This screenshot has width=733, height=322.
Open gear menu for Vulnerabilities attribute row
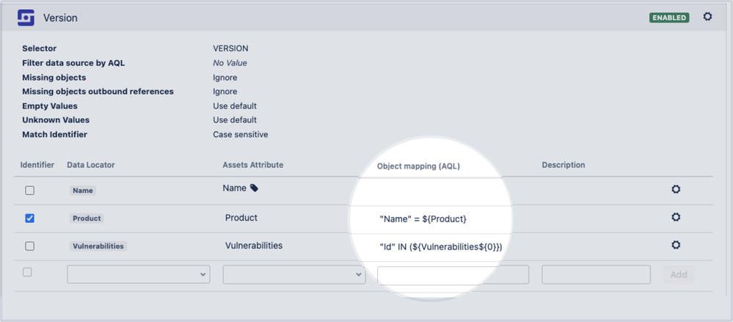click(x=676, y=245)
